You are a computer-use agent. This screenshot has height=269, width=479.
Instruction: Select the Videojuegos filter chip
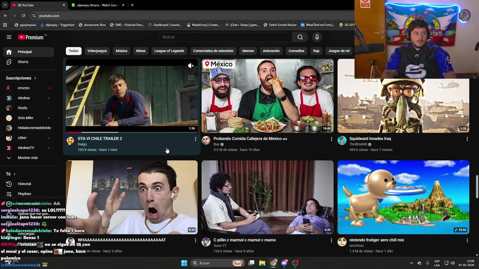pos(97,51)
